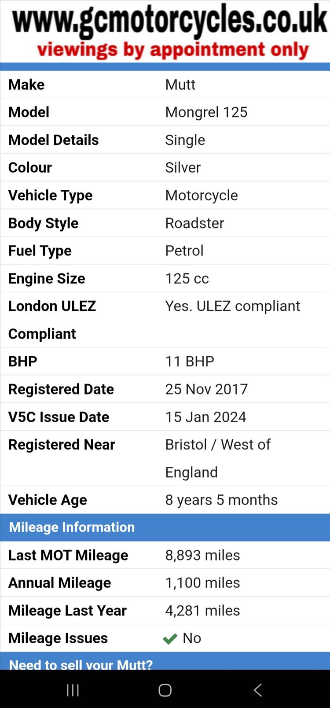Tap the Android recent apps icon

point(73,690)
